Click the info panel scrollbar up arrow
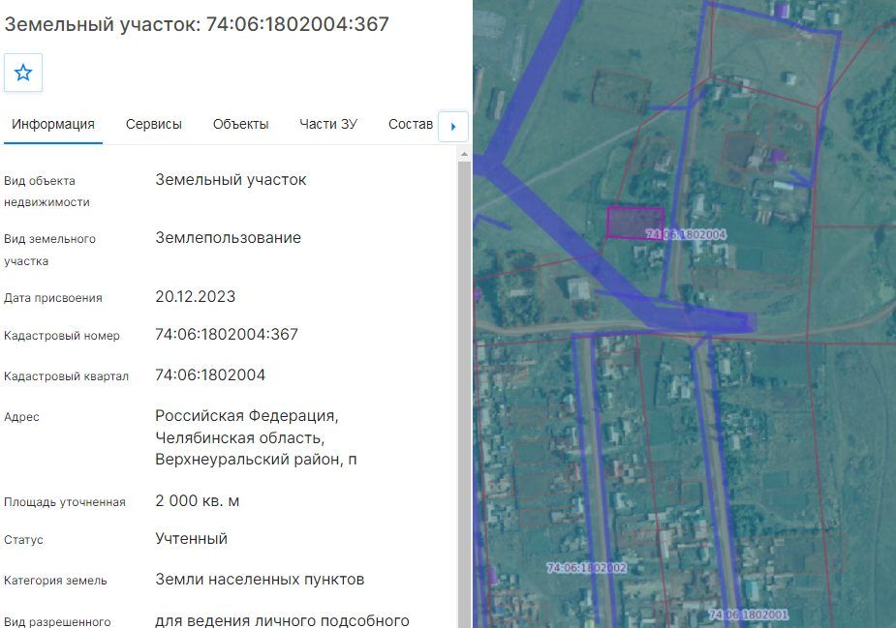Viewport: 896px width, 628px height. point(464,154)
